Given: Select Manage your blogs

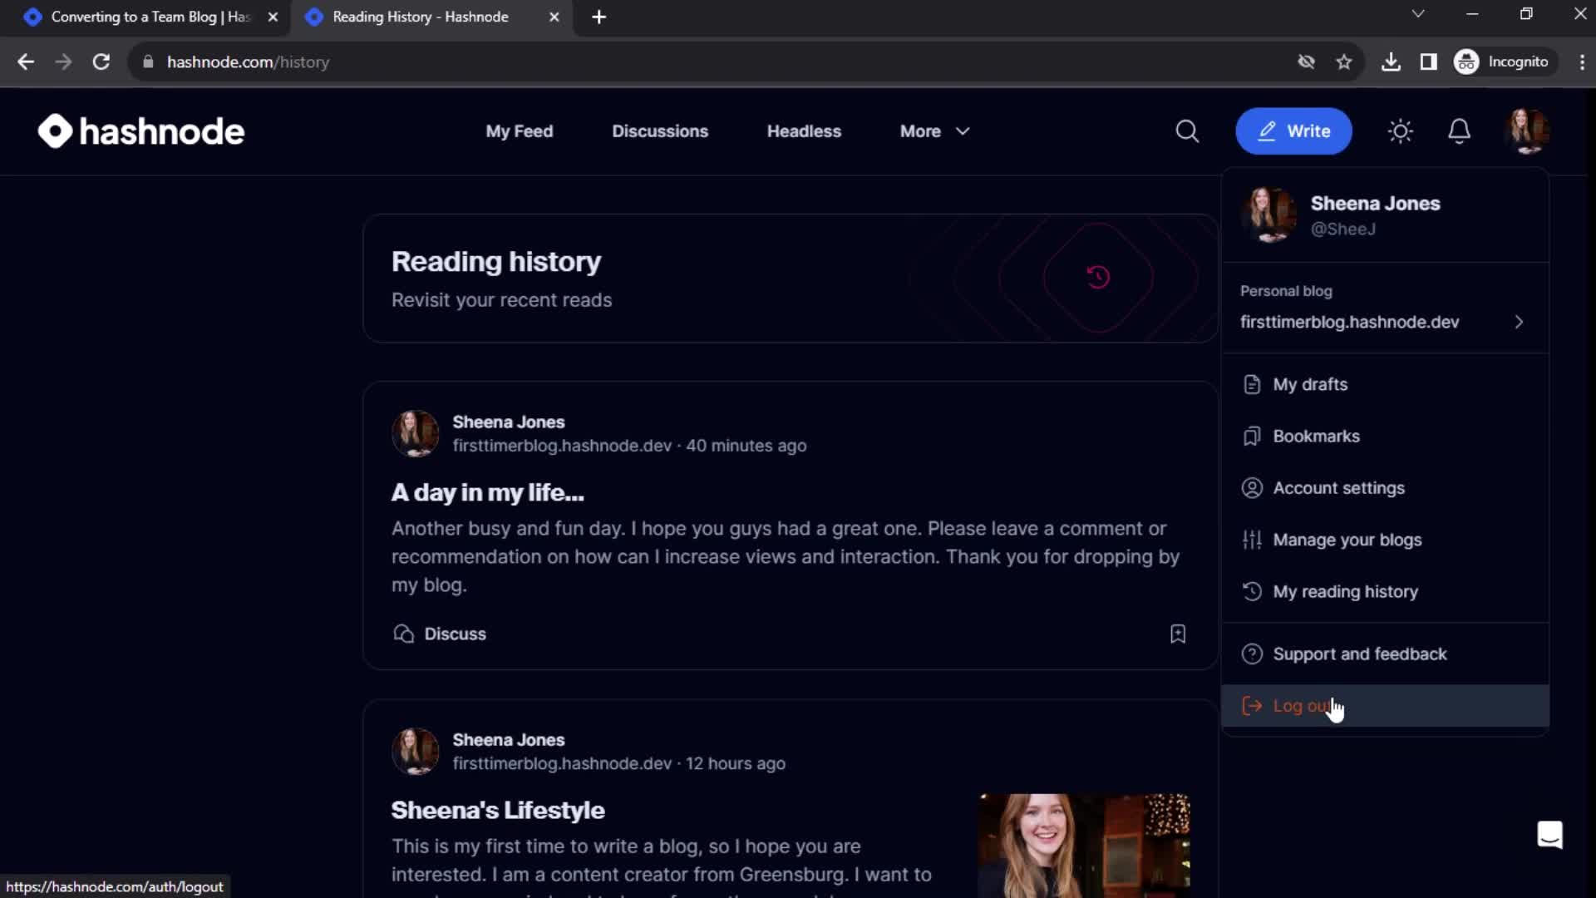Looking at the screenshot, I should click(1385, 540).
